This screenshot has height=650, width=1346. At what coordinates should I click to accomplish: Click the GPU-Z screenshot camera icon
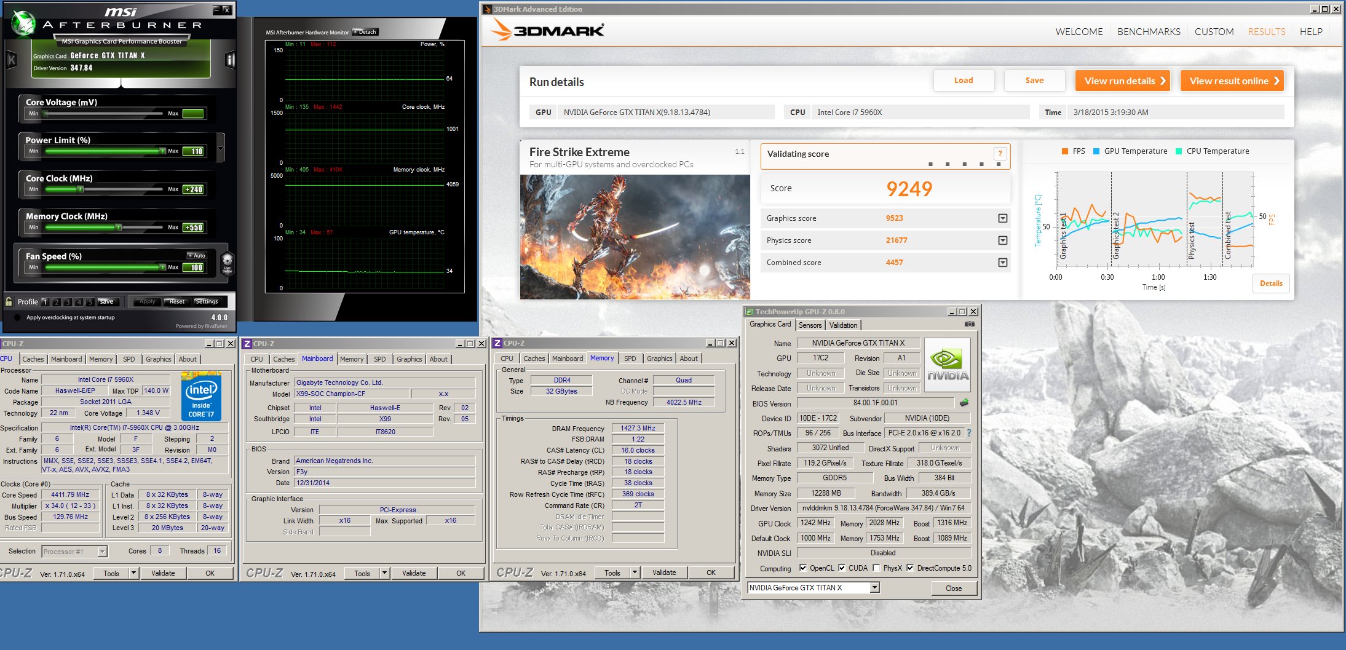pos(969,324)
